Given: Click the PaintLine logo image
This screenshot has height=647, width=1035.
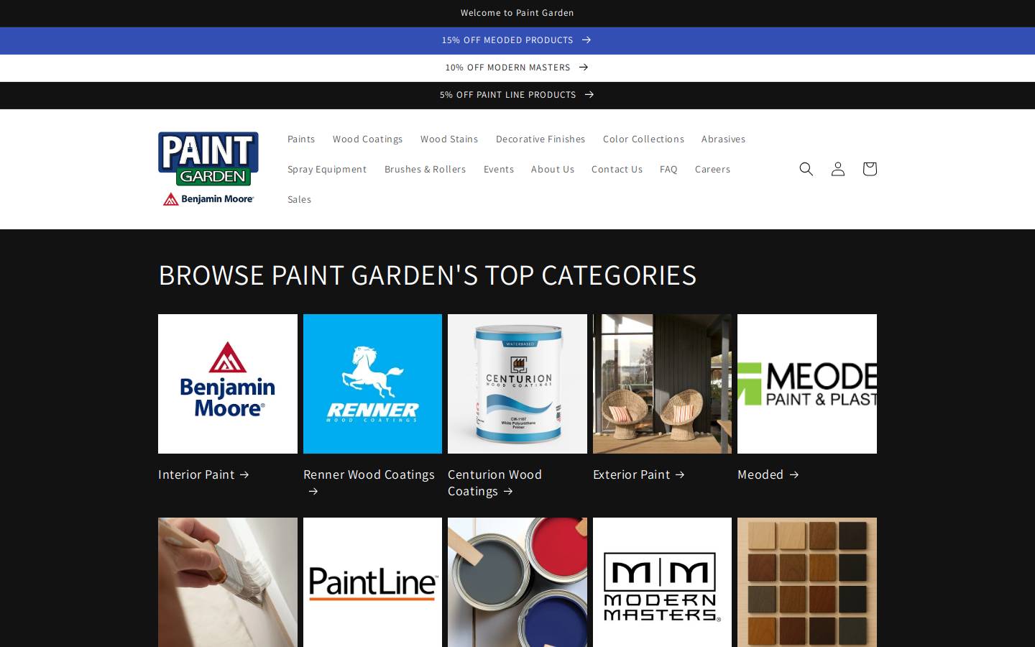Looking at the screenshot, I should pyautogui.click(x=372, y=582).
